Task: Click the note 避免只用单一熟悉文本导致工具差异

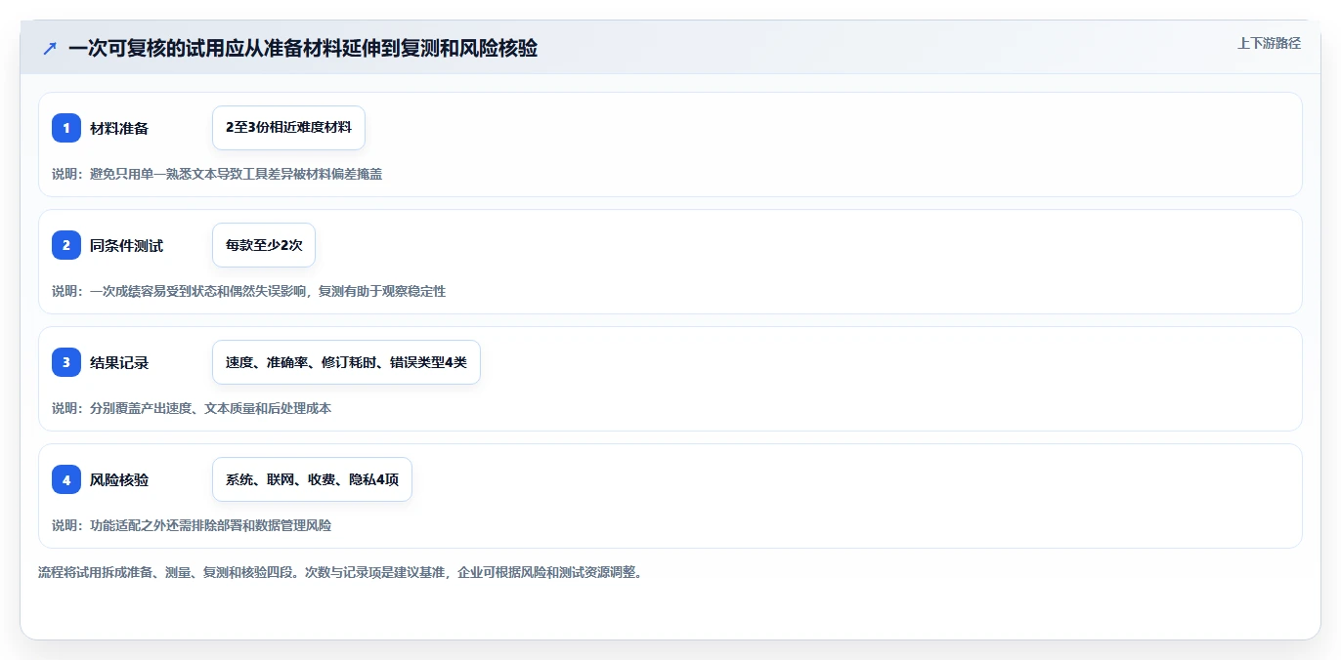Action: click(x=217, y=174)
